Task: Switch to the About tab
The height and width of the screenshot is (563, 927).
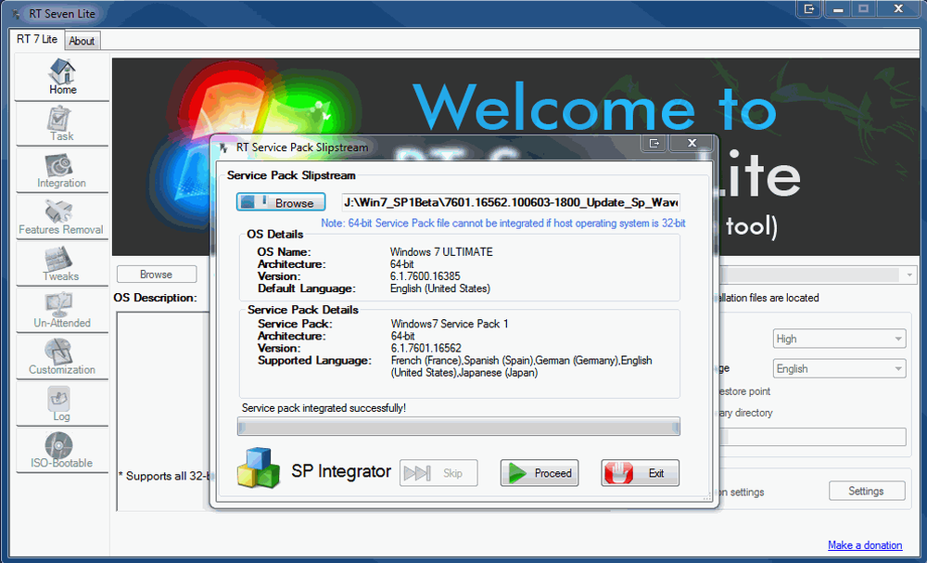Action: pos(82,41)
